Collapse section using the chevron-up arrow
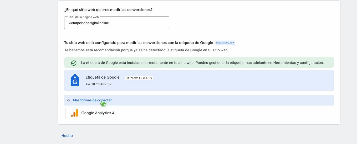Screen dimensions: 357x144 click(68, 100)
